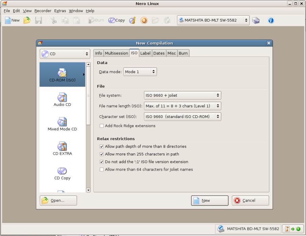Open compilation with the toolbar folder icon
306x236 pixels.
coord(27,20)
